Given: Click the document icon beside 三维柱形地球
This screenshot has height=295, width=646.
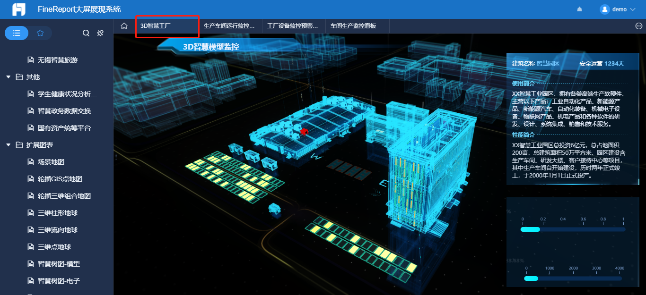Looking at the screenshot, I should pos(31,213).
